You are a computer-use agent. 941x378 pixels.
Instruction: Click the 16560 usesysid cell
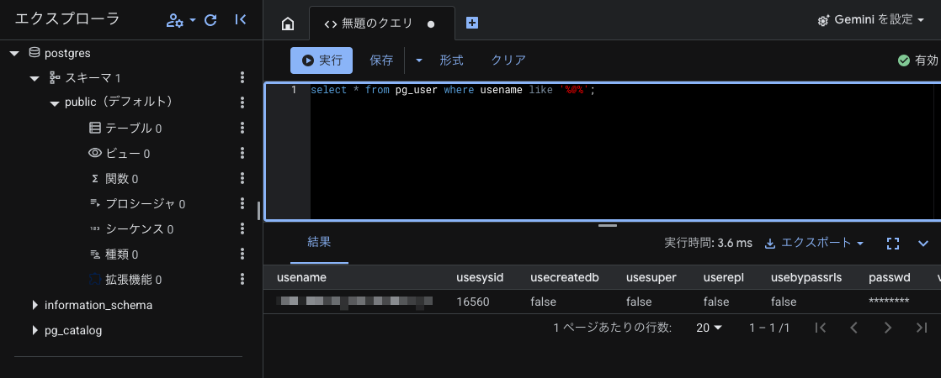pos(473,302)
